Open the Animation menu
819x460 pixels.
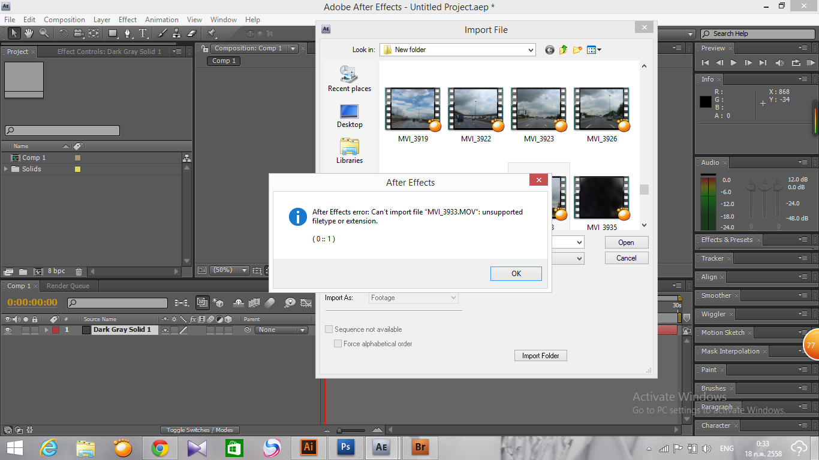[162, 20]
